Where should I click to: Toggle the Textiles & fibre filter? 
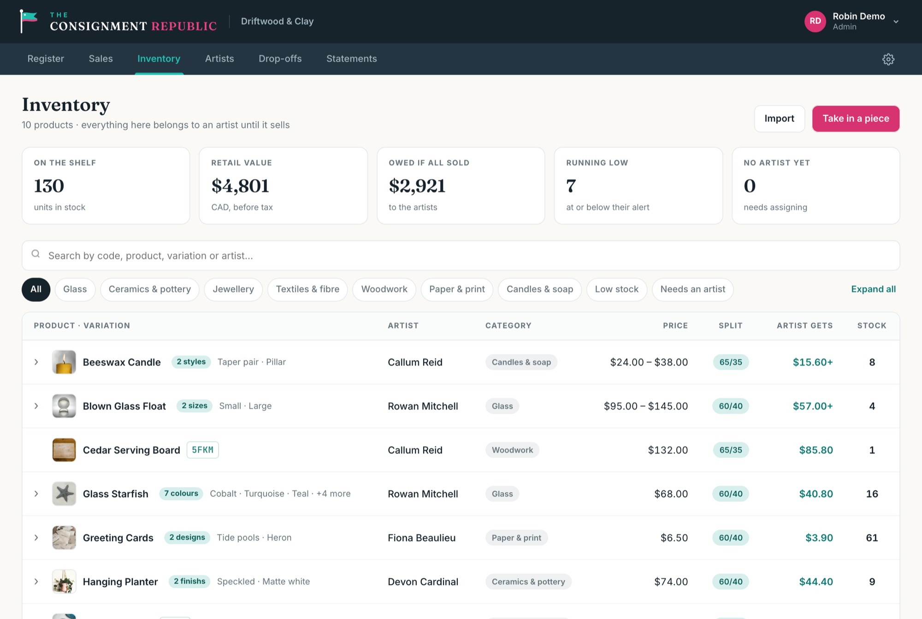point(307,289)
